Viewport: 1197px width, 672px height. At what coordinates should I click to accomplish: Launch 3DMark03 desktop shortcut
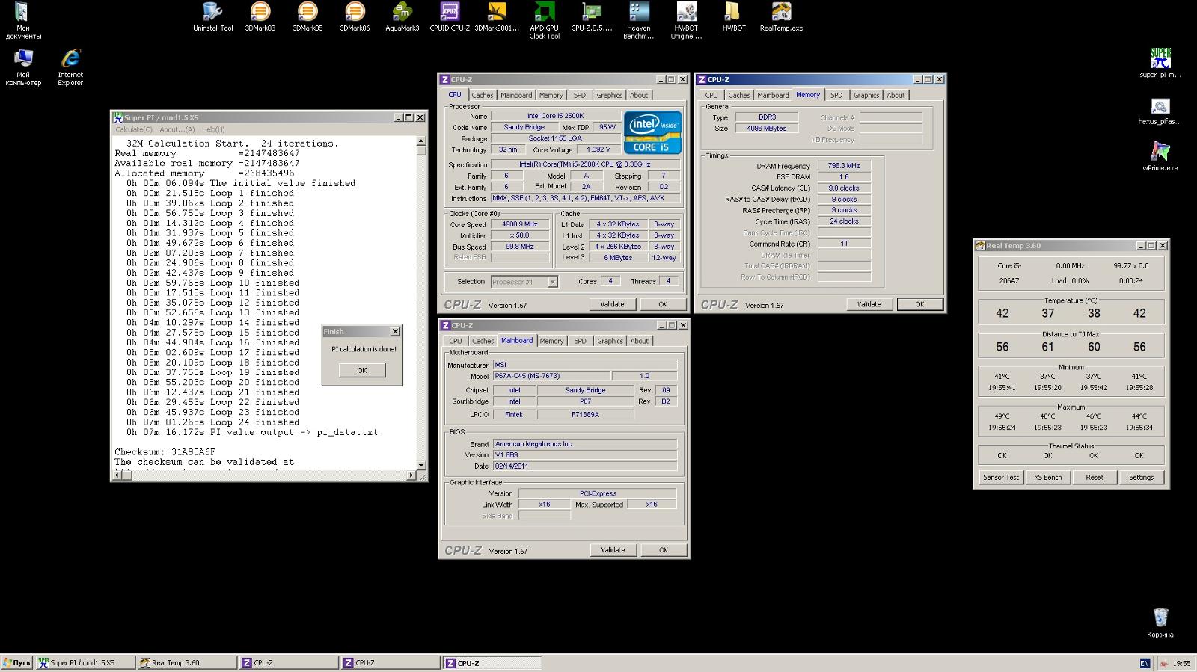(x=260, y=17)
